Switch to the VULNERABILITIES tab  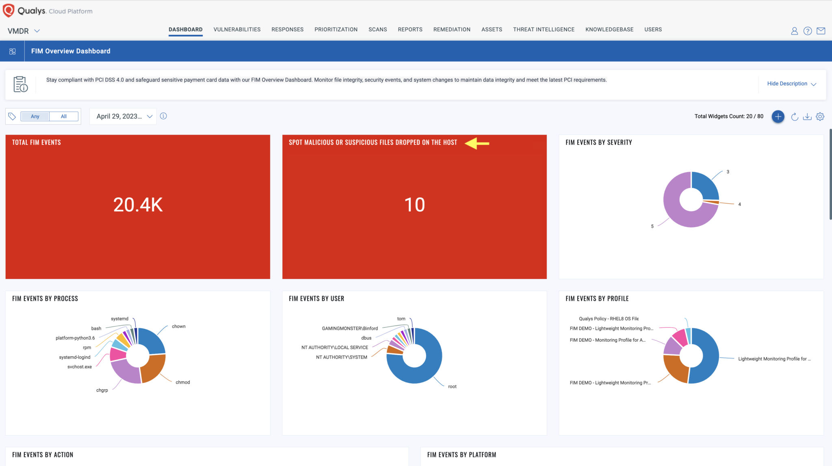(x=237, y=29)
